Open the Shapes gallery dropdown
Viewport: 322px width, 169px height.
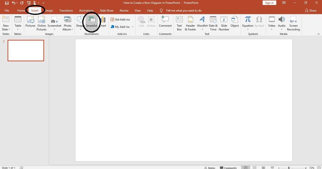pyautogui.click(x=80, y=30)
